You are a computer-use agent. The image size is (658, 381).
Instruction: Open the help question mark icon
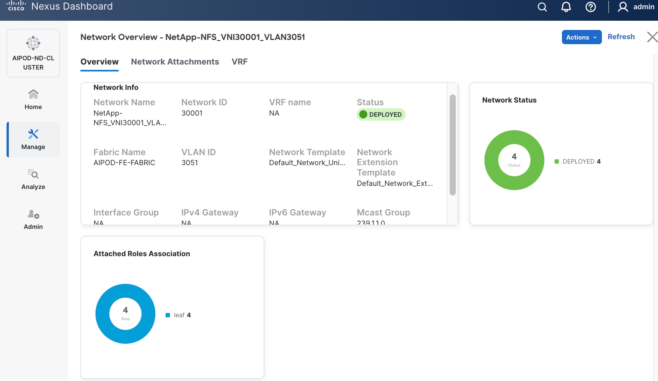pyautogui.click(x=590, y=7)
